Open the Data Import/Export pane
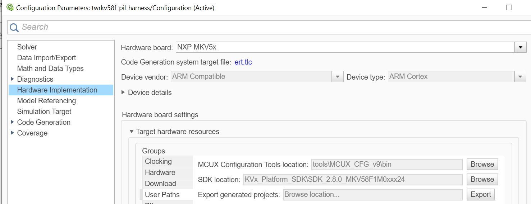The image size is (531, 204). click(x=46, y=58)
